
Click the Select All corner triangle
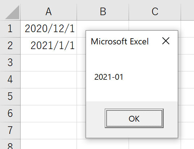(12, 12)
